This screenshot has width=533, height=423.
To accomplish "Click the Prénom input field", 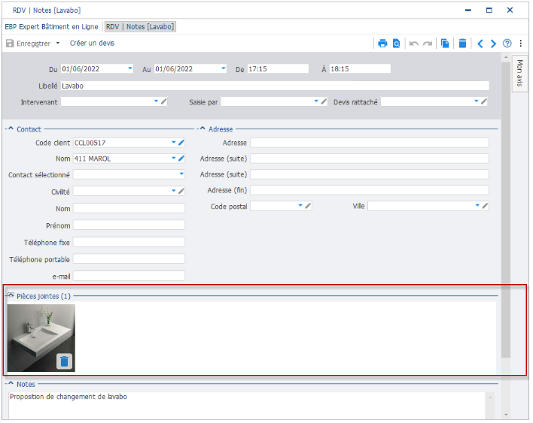I will tap(129, 225).
